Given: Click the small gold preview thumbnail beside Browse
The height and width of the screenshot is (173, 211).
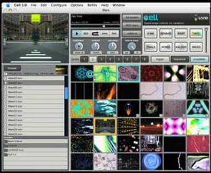Looking at the screenshot, I should [61, 70].
